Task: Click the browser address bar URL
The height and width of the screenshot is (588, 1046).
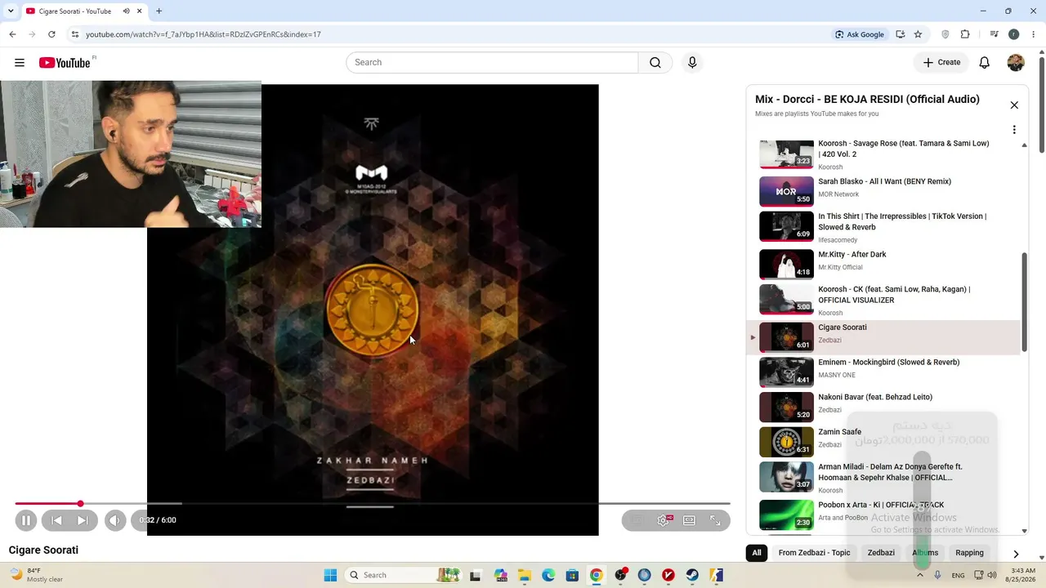Action: (x=203, y=34)
